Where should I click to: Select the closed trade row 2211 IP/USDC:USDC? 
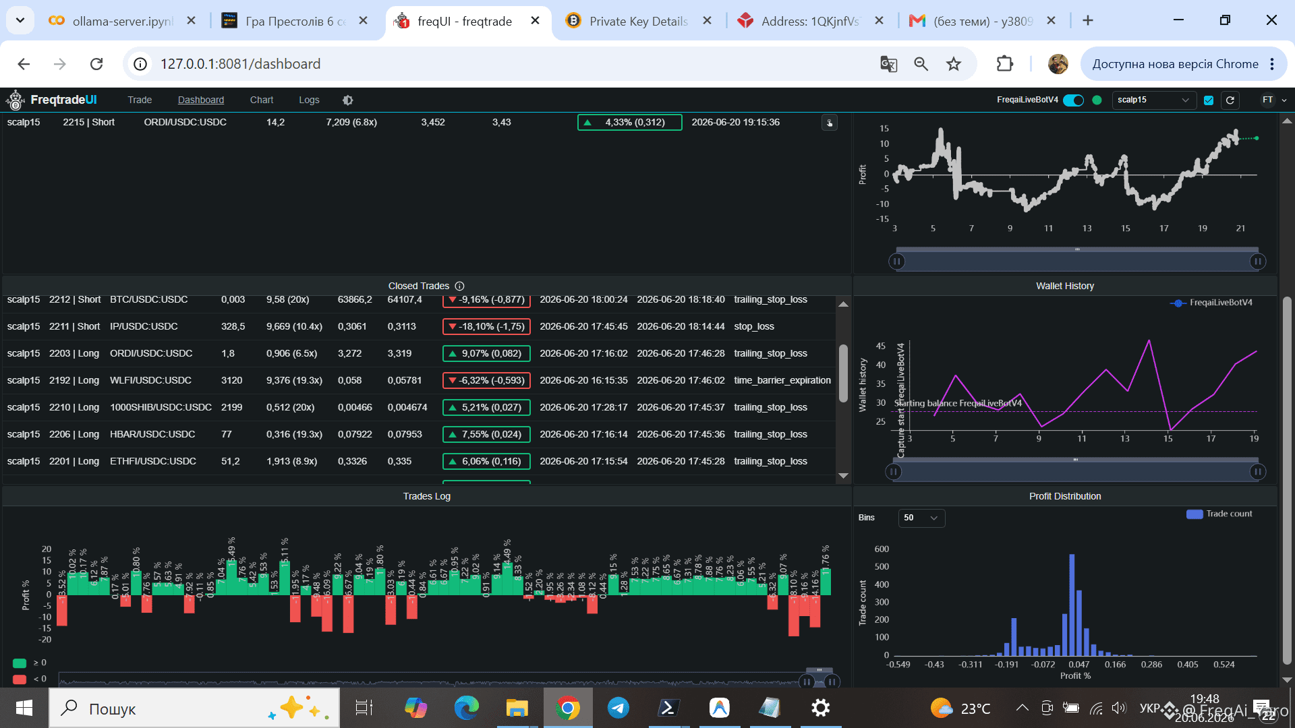click(x=418, y=327)
